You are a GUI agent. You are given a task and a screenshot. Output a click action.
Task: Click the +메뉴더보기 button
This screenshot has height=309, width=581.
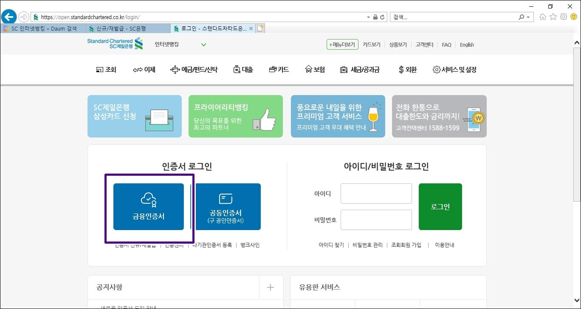tap(342, 45)
